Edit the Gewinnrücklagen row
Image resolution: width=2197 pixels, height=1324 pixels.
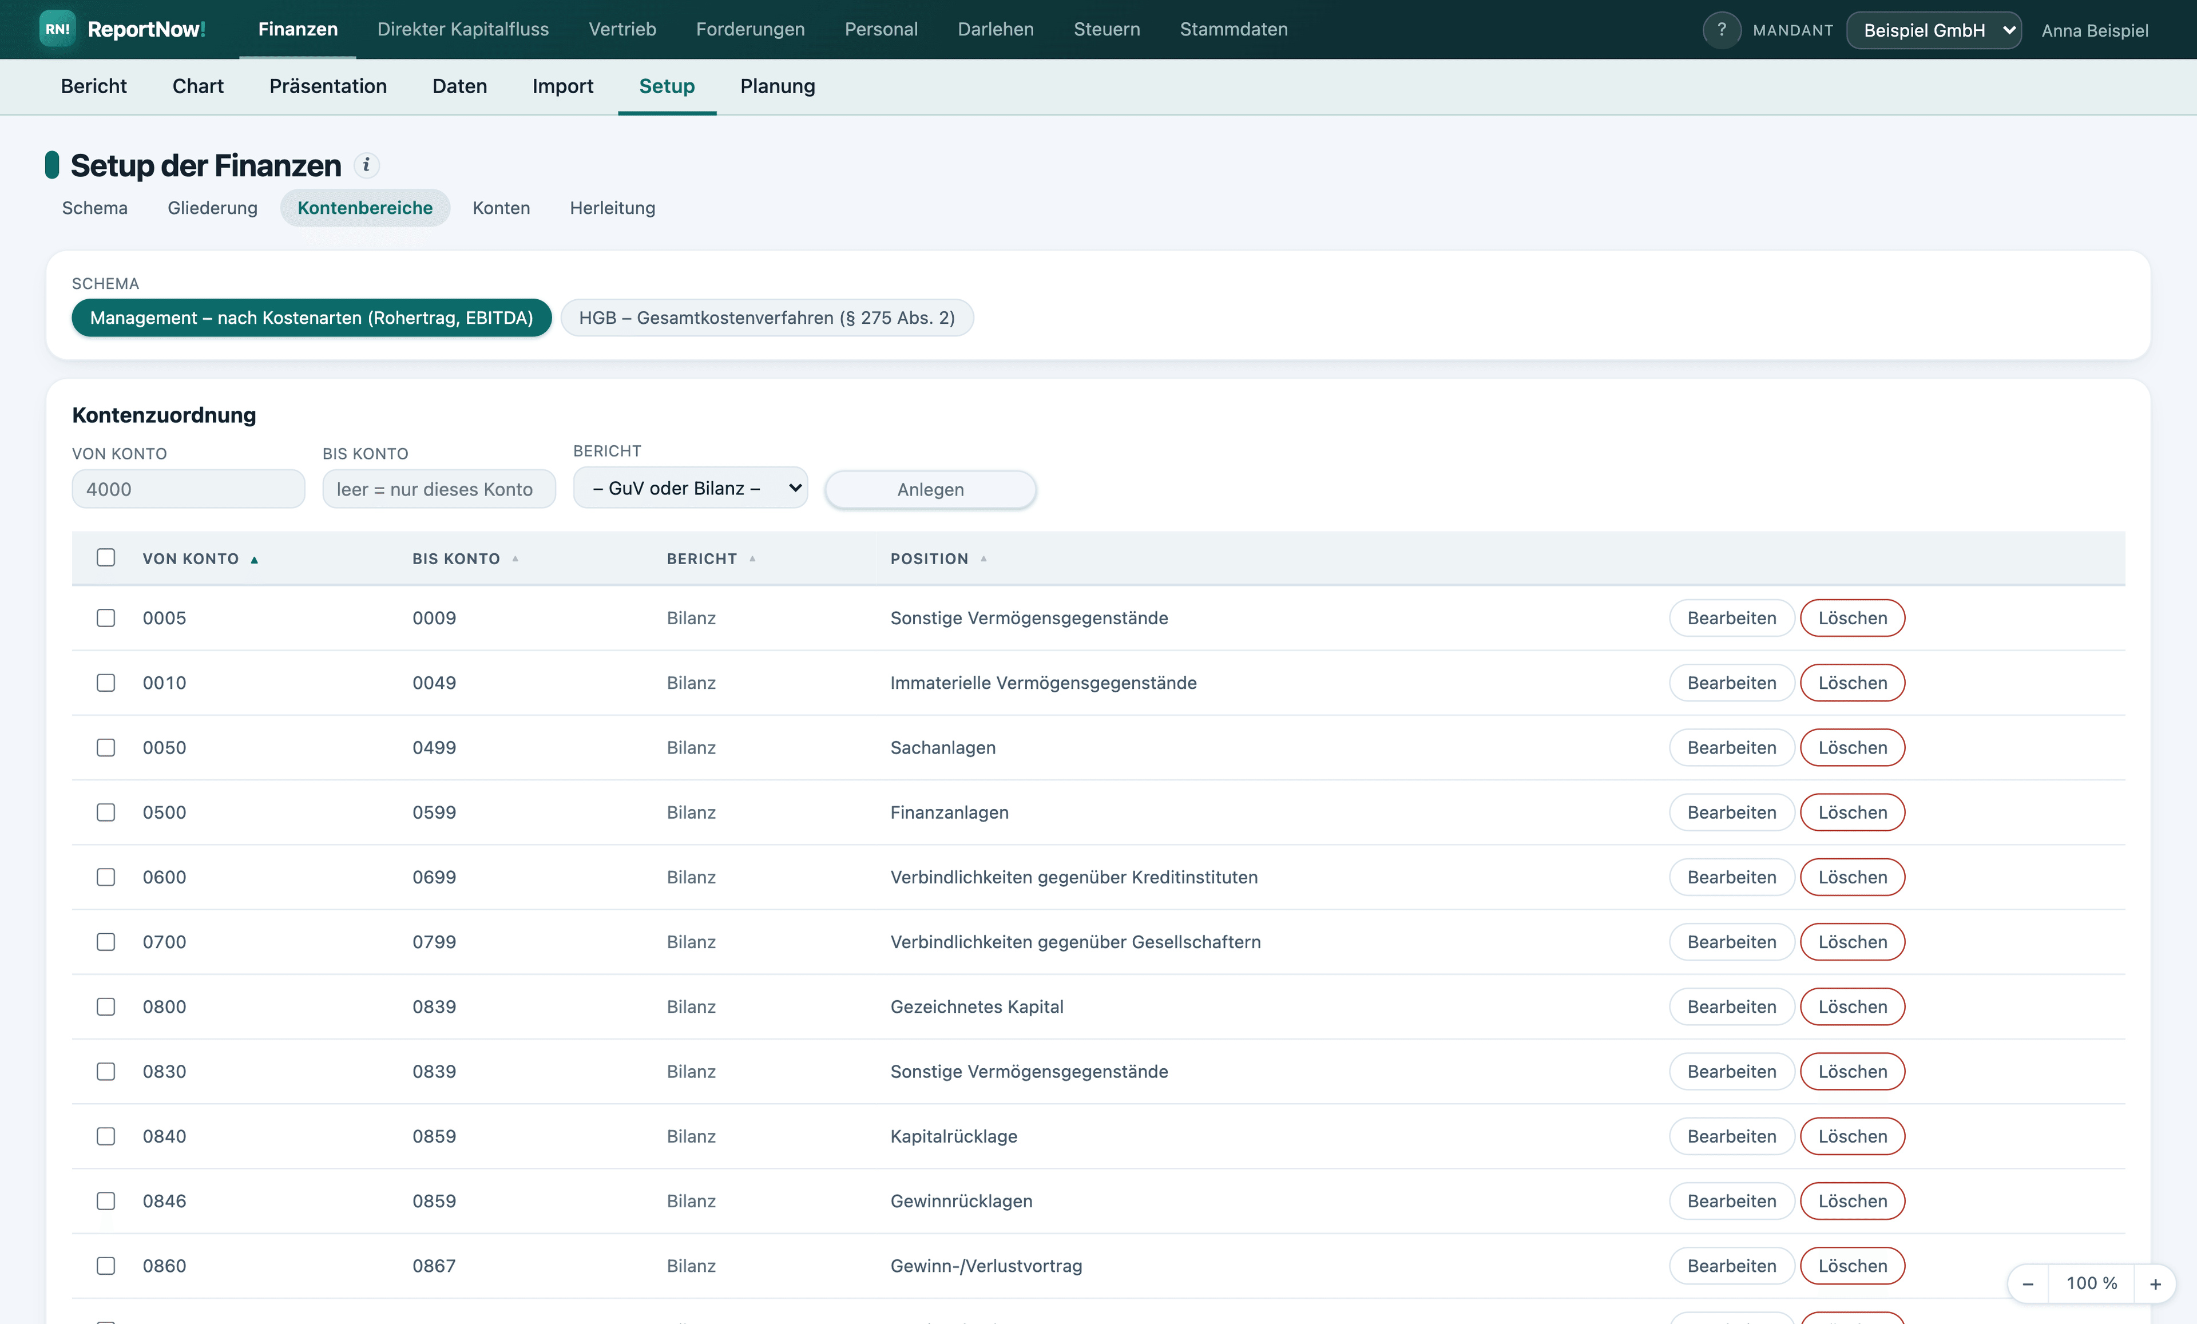tap(1731, 1201)
